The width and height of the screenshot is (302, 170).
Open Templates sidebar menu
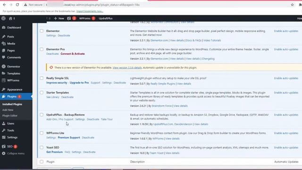14,74
